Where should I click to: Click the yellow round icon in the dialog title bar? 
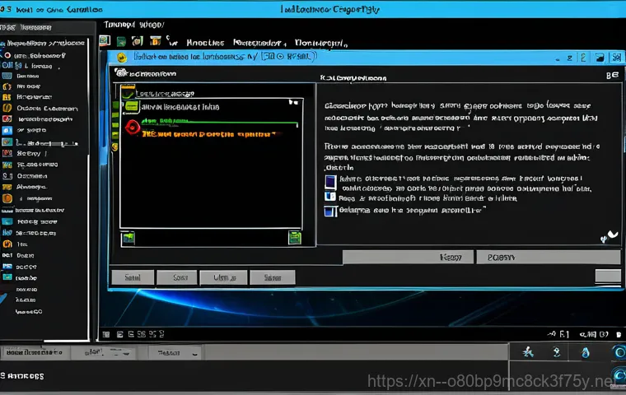[x=121, y=58]
